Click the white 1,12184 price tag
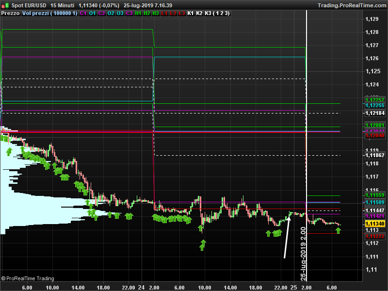The width and height of the screenshot is (388, 291). coord(375,113)
